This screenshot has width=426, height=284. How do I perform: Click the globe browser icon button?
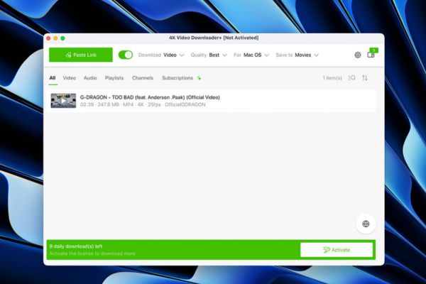[366, 224]
